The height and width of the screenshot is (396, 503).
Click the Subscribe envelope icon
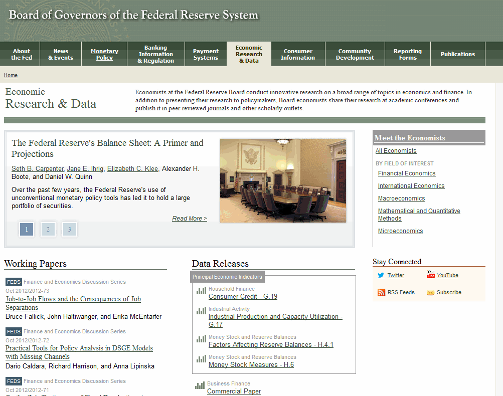pos(430,292)
